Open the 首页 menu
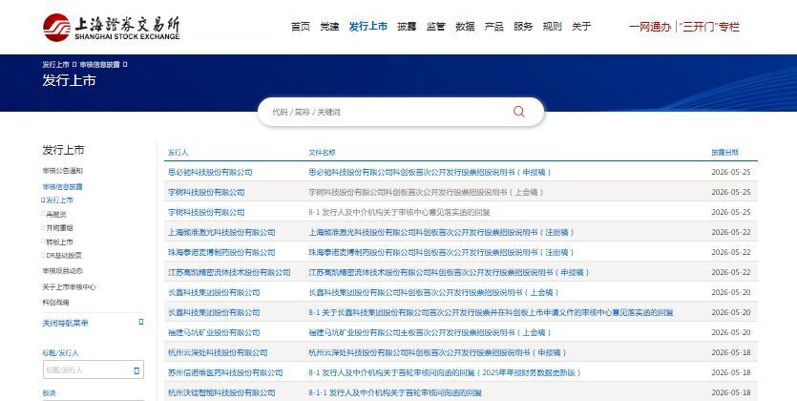797x401 pixels. coord(301,27)
